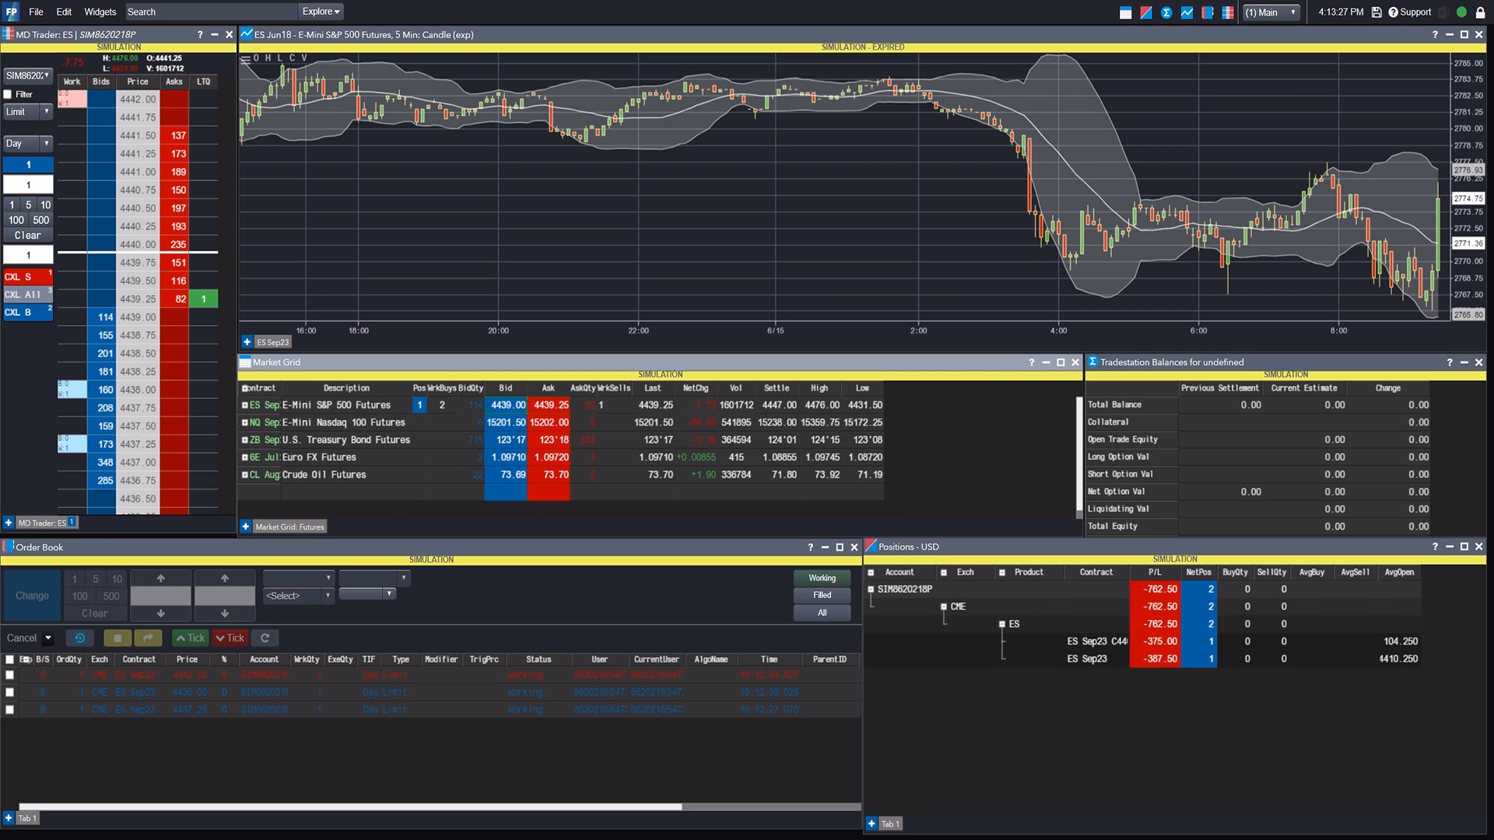Image resolution: width=1494 pixels, height=840 pixels.
Task: Save the workspace with the disk icon
Action: pyautogui.click(x=1377, y=12)
